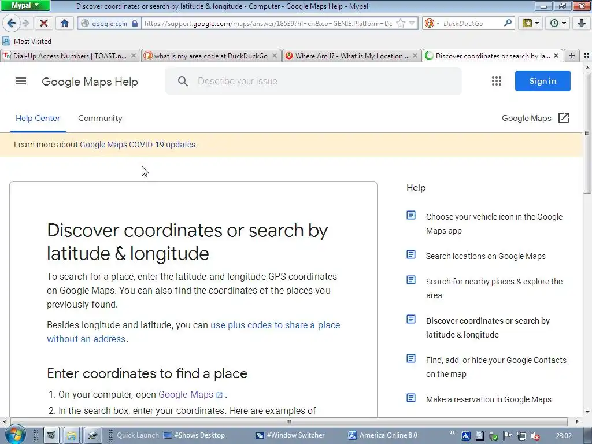
Task: Open the Google apps grid icon
Action: click(497, 81)
